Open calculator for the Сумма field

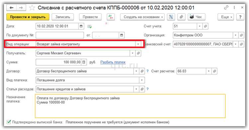click(84, 62)
